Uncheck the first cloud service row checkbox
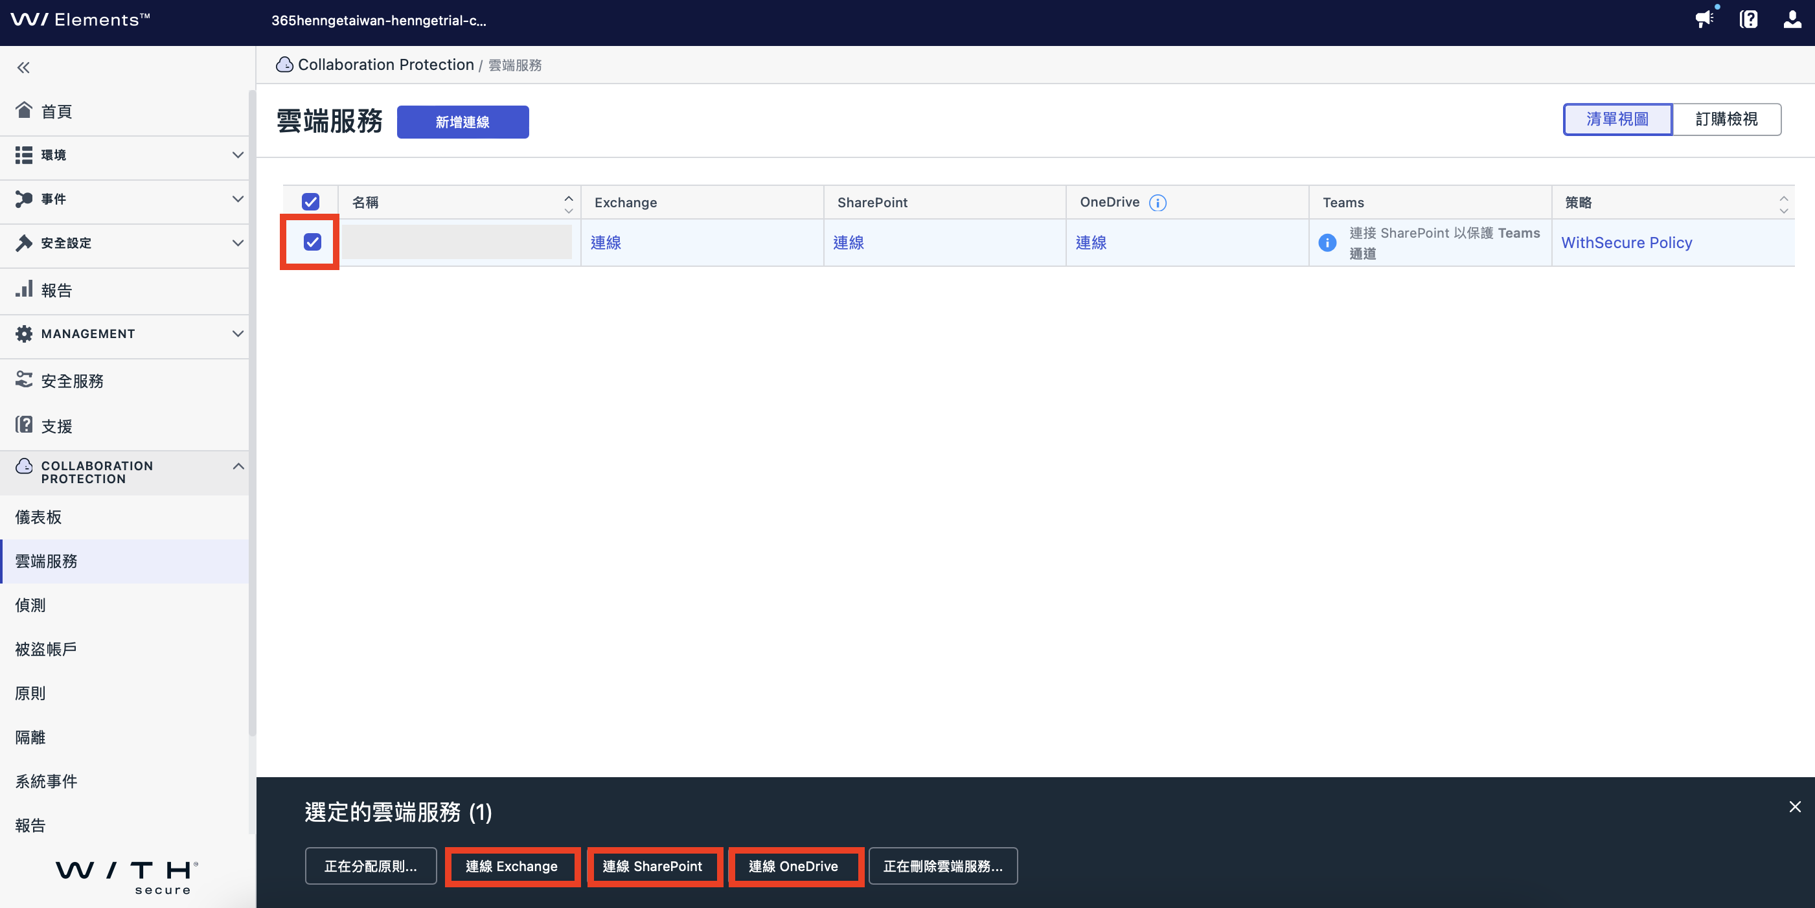Screen dimensions: 1815x908 click(x=312, y=242)
